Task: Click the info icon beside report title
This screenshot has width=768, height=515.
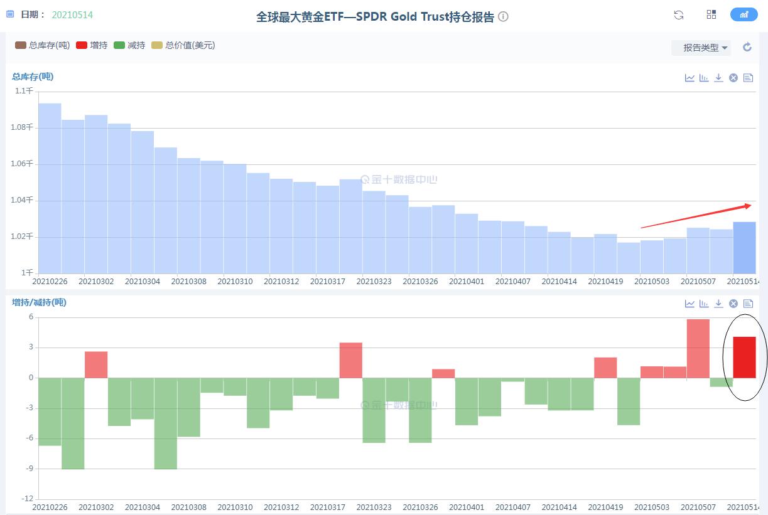Action: pos(503,17)
